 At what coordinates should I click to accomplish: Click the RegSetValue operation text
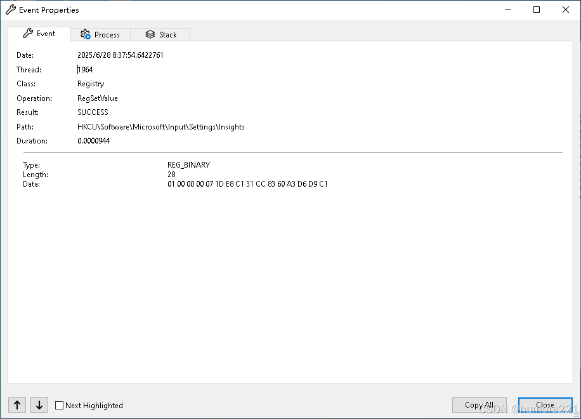tap(97, 98)
